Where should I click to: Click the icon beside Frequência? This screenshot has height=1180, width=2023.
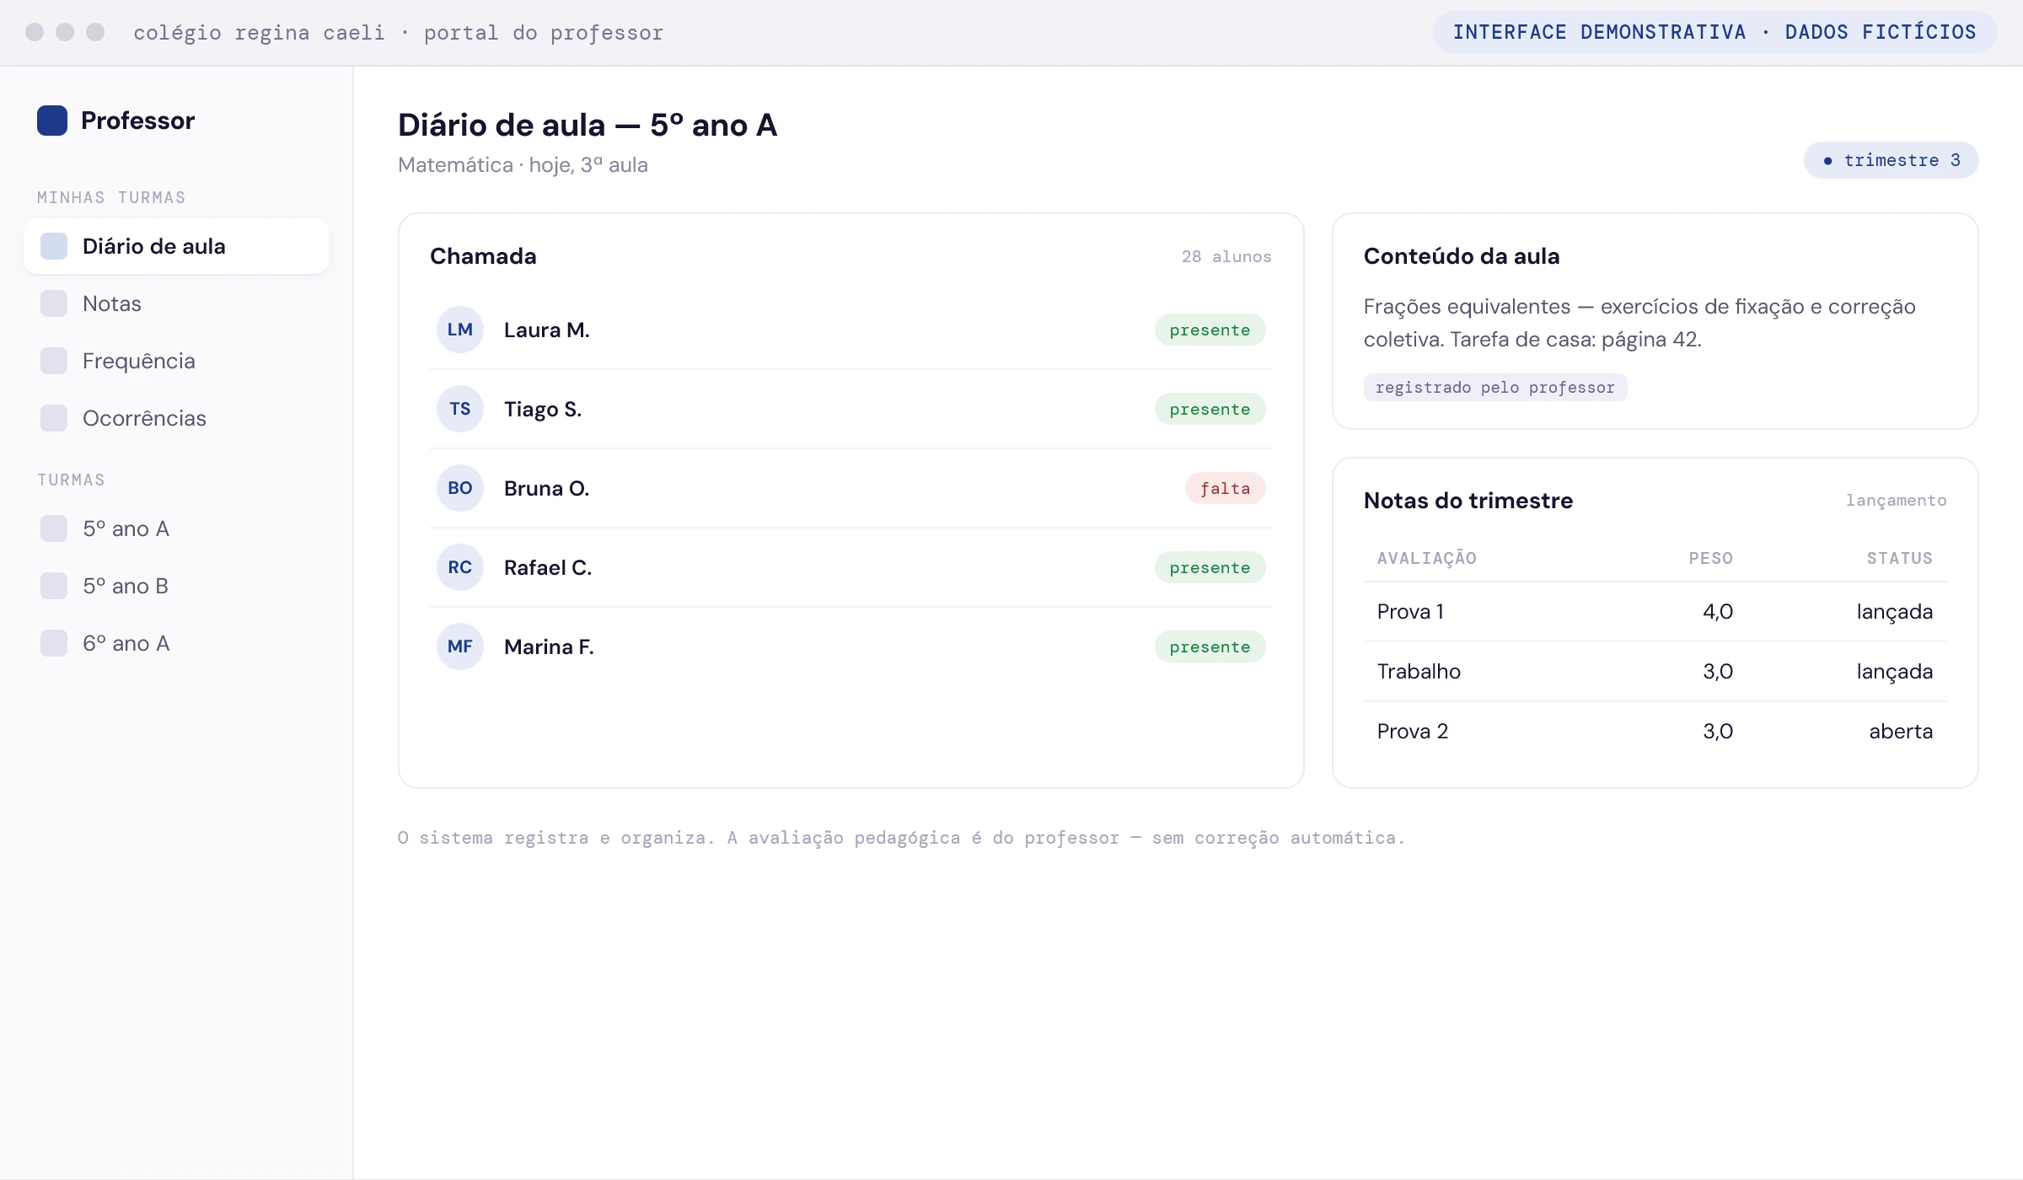click(54, 361)
